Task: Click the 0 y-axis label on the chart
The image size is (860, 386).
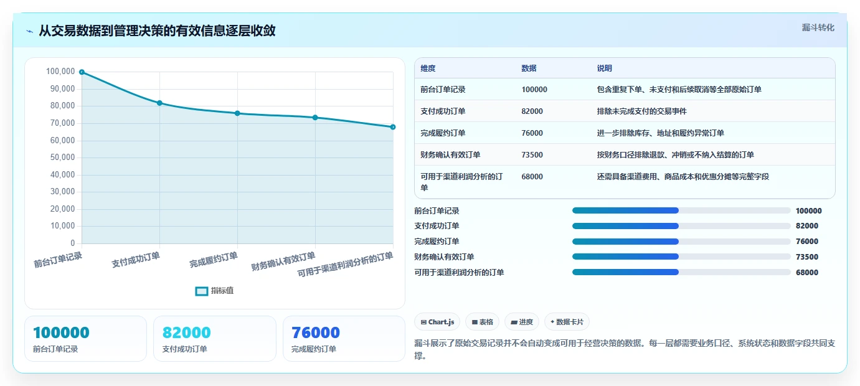Action: click(73, 243)
